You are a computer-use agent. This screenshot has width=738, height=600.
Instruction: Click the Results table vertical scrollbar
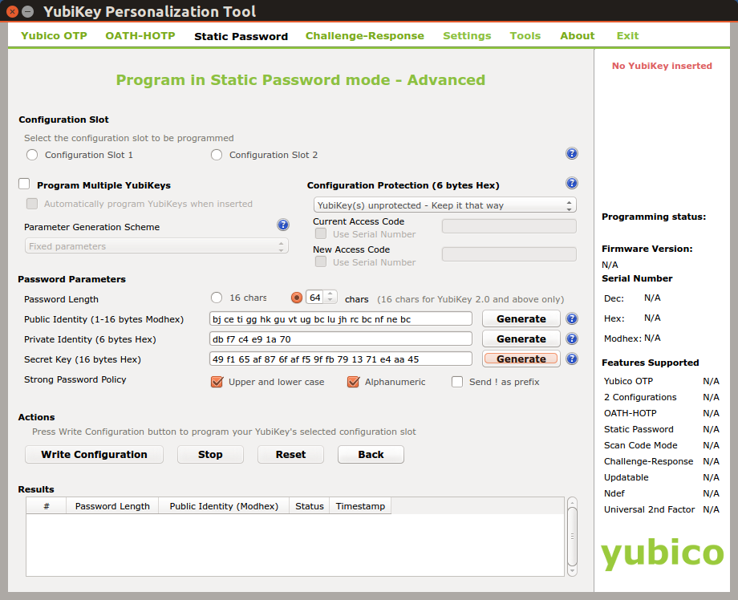pyautogui.click(x=572, y=537)
